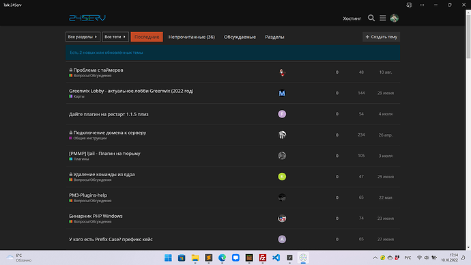Screen dimensions: 471x265
Task: Open the hamburger menu icon
Action: tap(383, 18)
